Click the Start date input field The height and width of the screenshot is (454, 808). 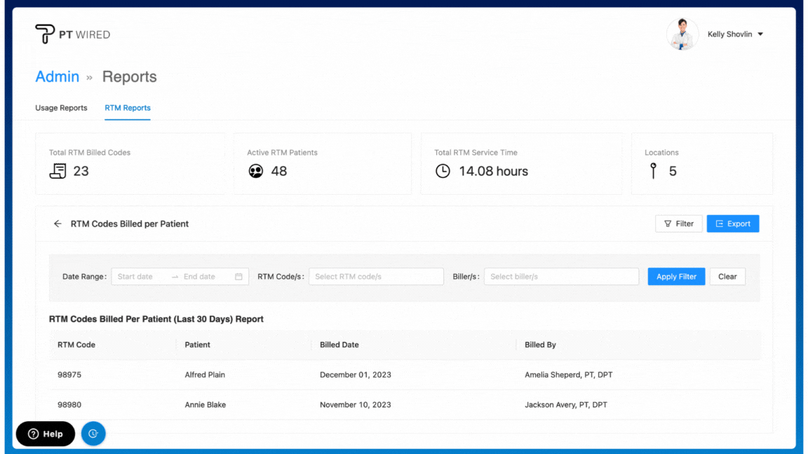click(140, 277)
